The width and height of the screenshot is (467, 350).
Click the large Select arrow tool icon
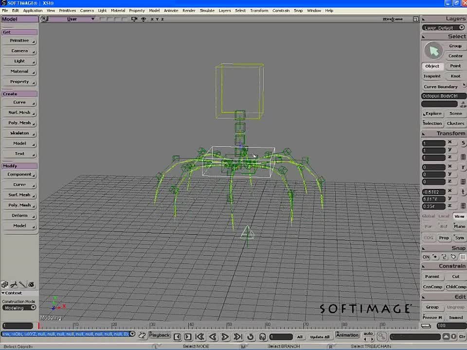[433, 51]
